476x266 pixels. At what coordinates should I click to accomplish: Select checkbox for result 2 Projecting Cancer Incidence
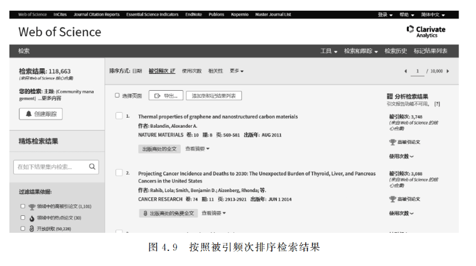click(x=119, y=173)
